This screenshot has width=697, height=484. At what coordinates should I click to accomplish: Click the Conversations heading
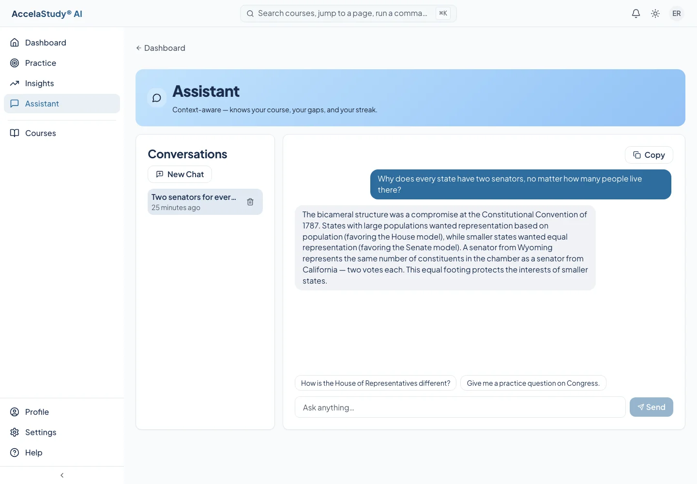(x=187, y=154)
